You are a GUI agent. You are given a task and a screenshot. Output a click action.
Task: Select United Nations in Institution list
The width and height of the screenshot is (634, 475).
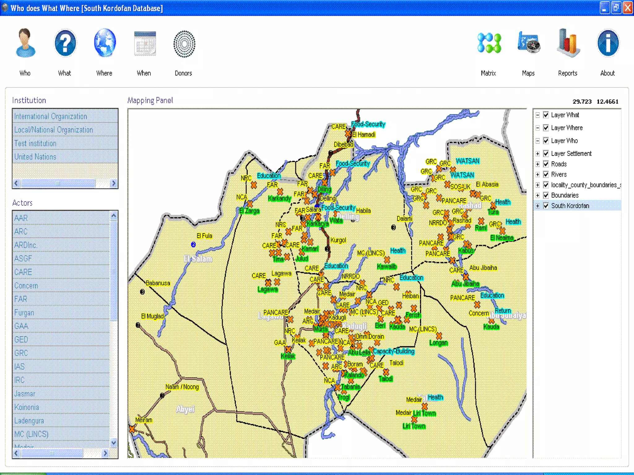35,157
